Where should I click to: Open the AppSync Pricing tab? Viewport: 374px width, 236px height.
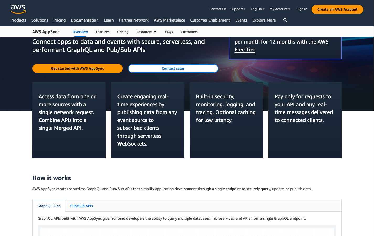click(123, 32)
